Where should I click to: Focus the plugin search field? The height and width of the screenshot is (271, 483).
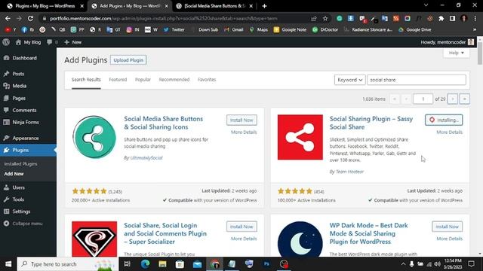click(x=417, y=80)
